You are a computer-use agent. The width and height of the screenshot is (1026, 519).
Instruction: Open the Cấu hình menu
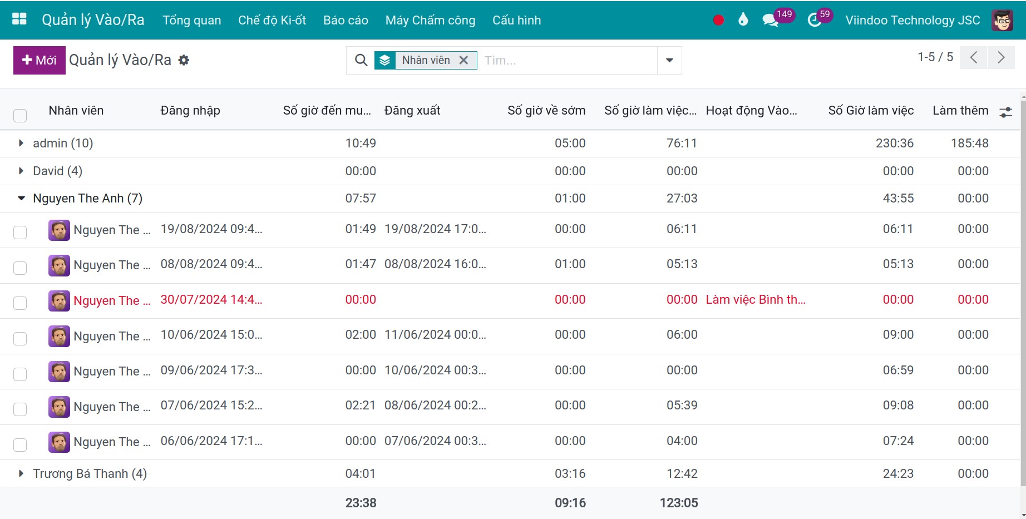coord(516,20)
